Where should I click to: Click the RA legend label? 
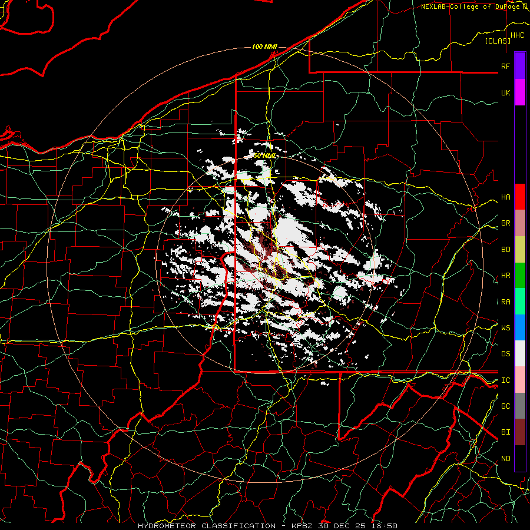click(505, 302)
